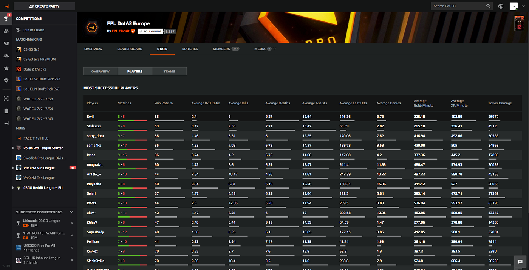Open the chat bubble icon at bottom right

520,261
